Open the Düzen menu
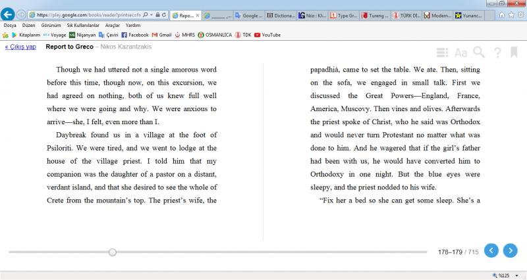 pyautogui.click(x=28, y=25)
